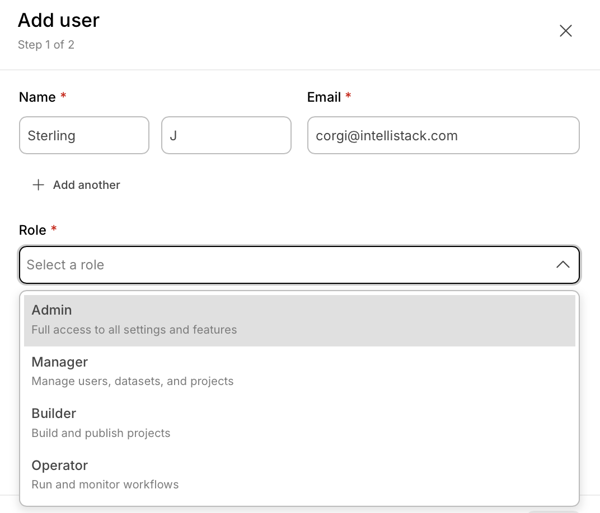Image resolution: width=600 pixels, height=513 pixels.
Task: Click the plus icon beside Add another
Action: pyautogui.click(x=38, y=185)
